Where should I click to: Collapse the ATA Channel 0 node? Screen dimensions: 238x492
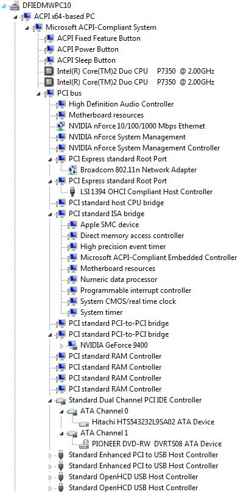tap(61, 412)
